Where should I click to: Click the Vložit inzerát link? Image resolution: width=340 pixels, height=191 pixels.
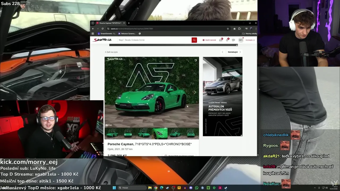(x=209, y=40)
